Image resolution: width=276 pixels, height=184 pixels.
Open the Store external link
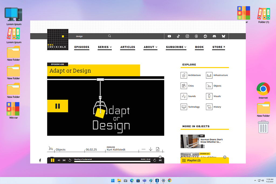coord(219,47)
